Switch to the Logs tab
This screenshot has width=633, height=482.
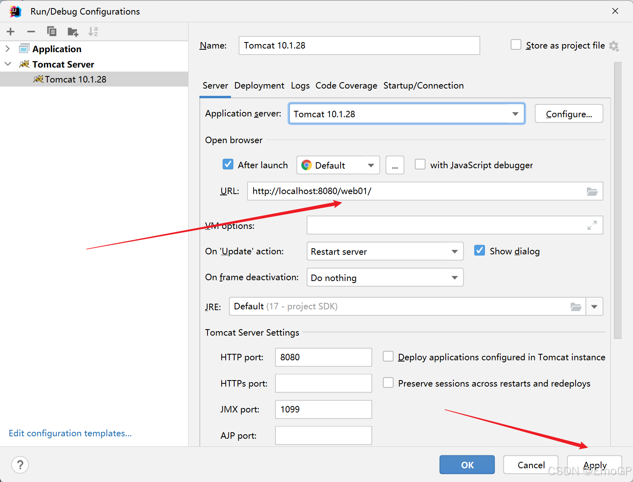click(x=300, y=86)
